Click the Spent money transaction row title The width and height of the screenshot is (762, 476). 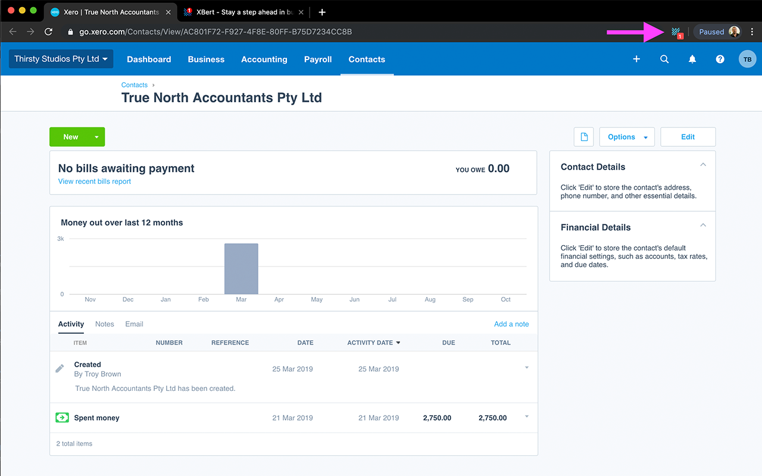[96, 418]
